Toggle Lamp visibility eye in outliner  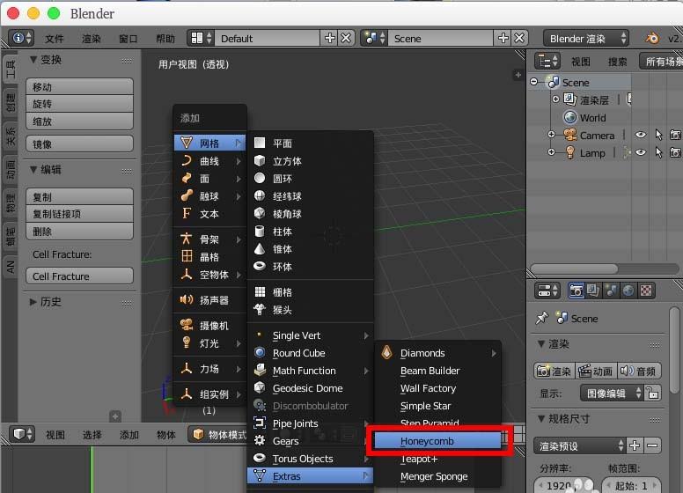coord(641,152)
